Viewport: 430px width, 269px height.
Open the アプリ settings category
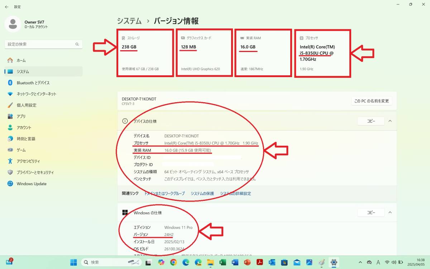(43, 116)
